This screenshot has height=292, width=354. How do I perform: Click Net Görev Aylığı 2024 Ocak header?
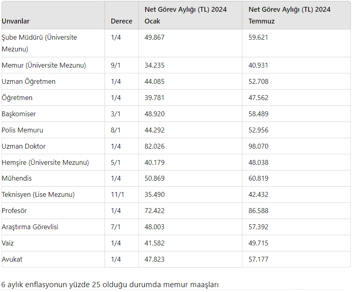tap(185, 15)
